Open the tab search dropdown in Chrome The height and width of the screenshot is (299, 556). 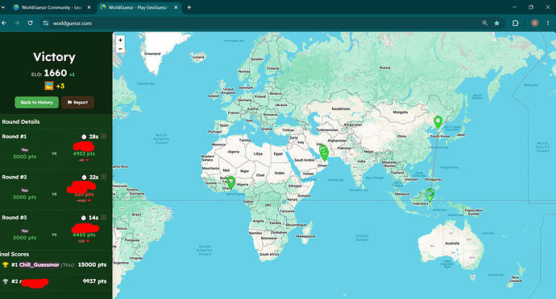click(3, 7)
